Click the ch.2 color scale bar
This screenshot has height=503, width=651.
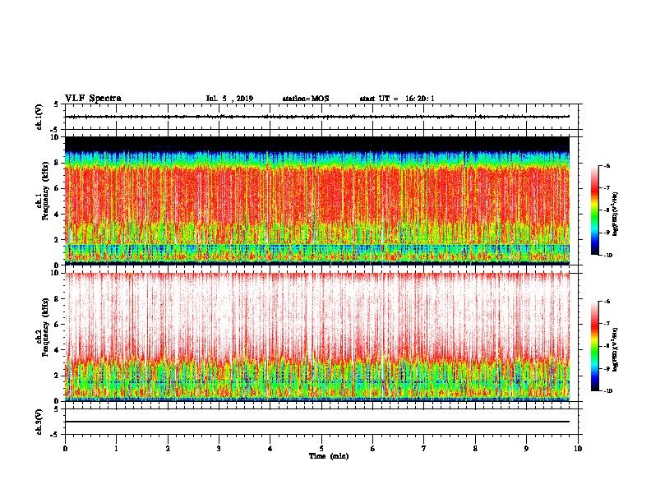(x=595, y=346)
